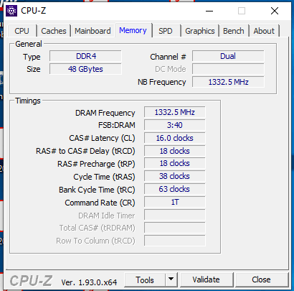Click the Memory tab

point(133,30)
